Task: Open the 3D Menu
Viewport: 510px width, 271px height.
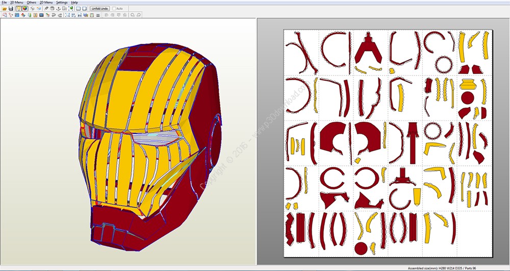Action: 17,2
